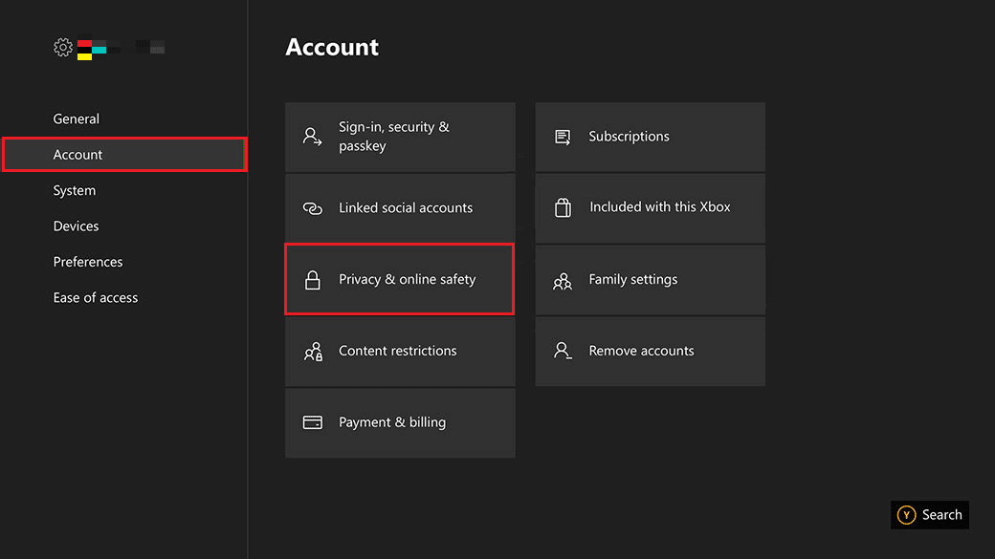
Task: Open the Preferences settings category
Action: pos(88,262)
